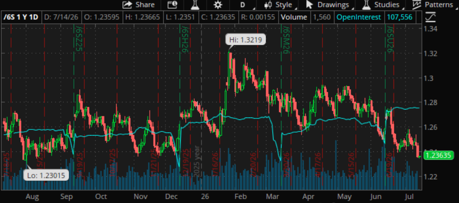Click the close value C: 1.23635
459x203 pixels.
(x=218, y=17)
